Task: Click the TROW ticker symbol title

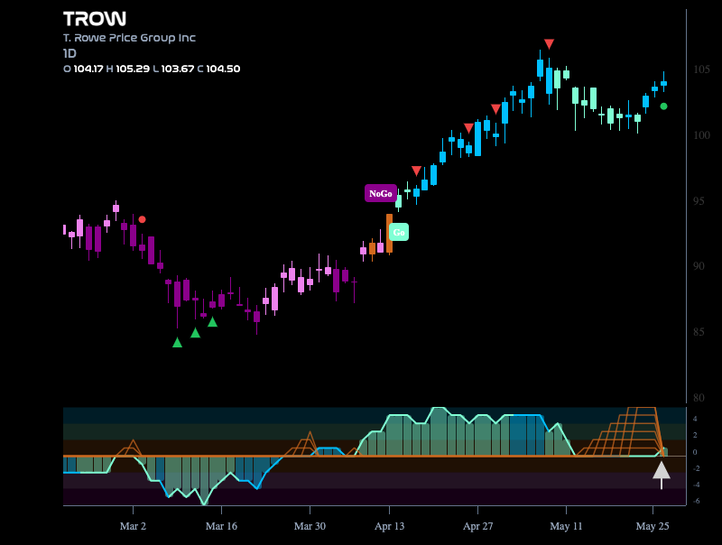Action: [x=95, y=19]
